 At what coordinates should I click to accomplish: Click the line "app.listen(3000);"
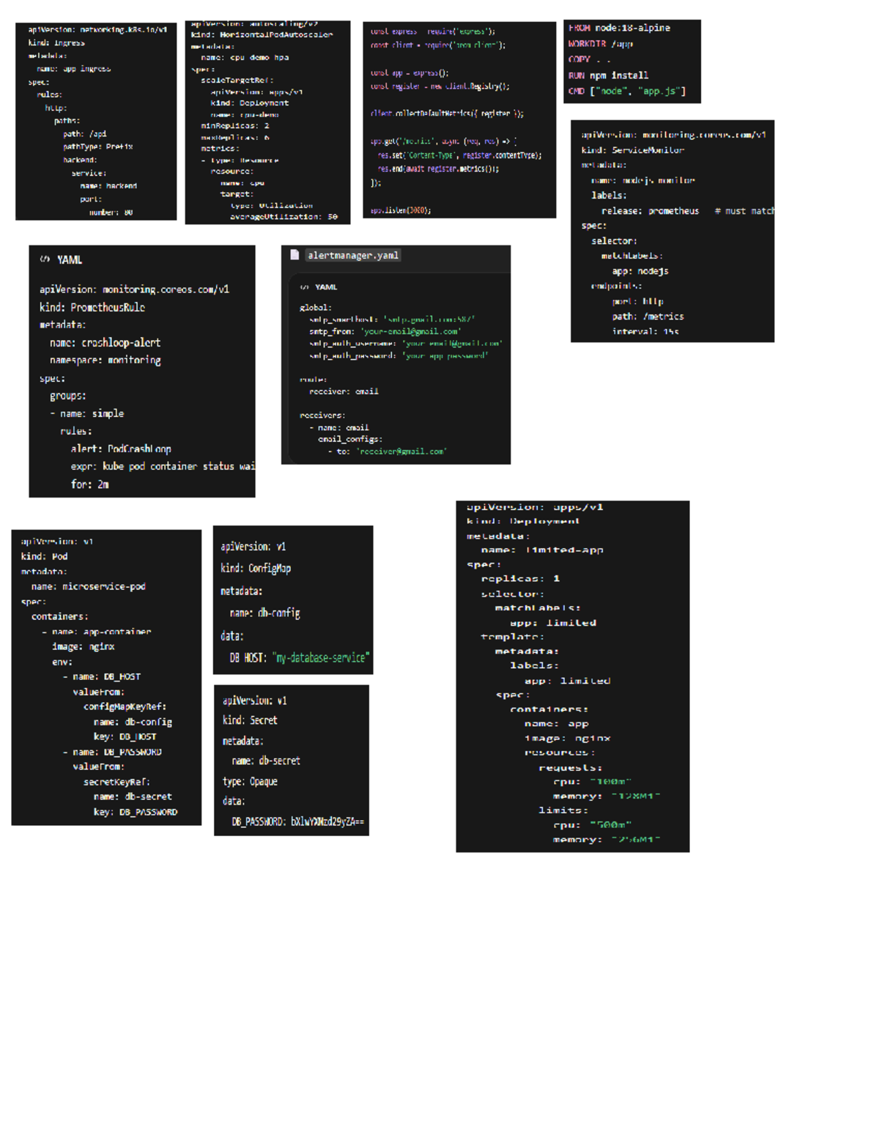click(401, 210)
